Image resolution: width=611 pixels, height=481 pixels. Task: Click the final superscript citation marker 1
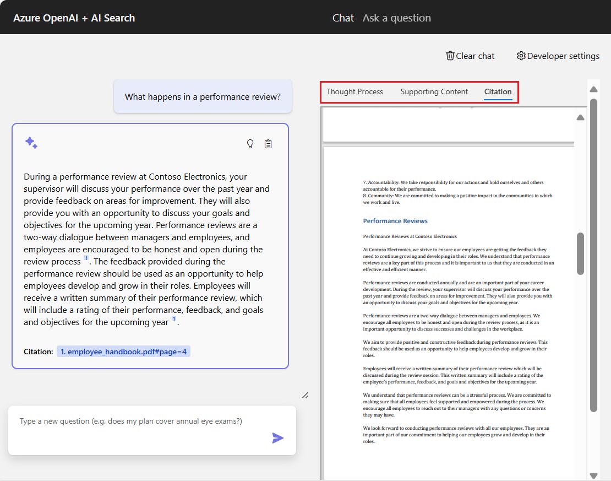tap(174, 318)
